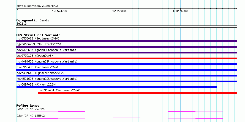Click the magenta intron line for C3orf27|NR_125802
This screenshot has width=245, height=122.
127,118
